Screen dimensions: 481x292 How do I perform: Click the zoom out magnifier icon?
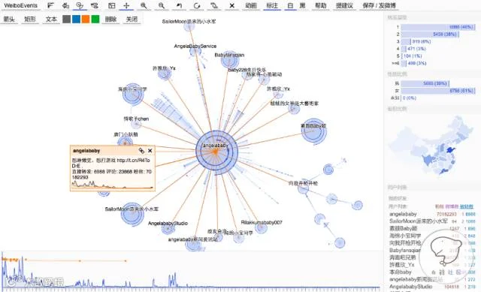tap(162, 5)
